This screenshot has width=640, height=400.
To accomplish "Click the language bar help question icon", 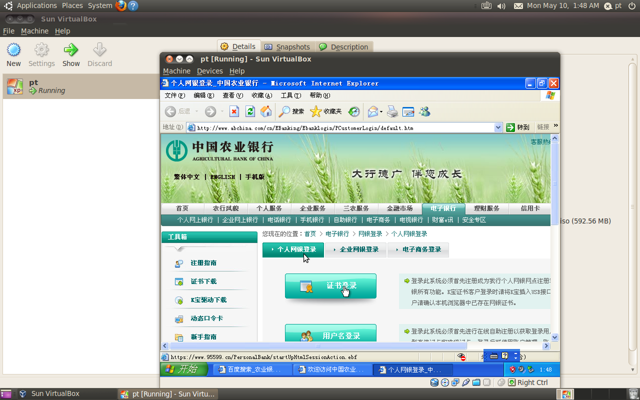I will point(504,355).
